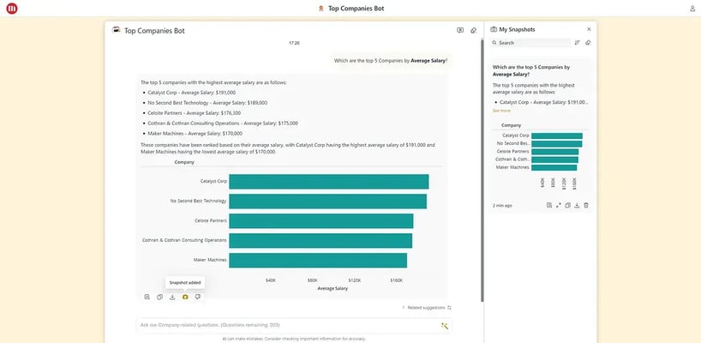The width and height of the screenshot is (701, 343).
Task: Clear the chat with the eraser icon
Action: [x=473, y=30]
